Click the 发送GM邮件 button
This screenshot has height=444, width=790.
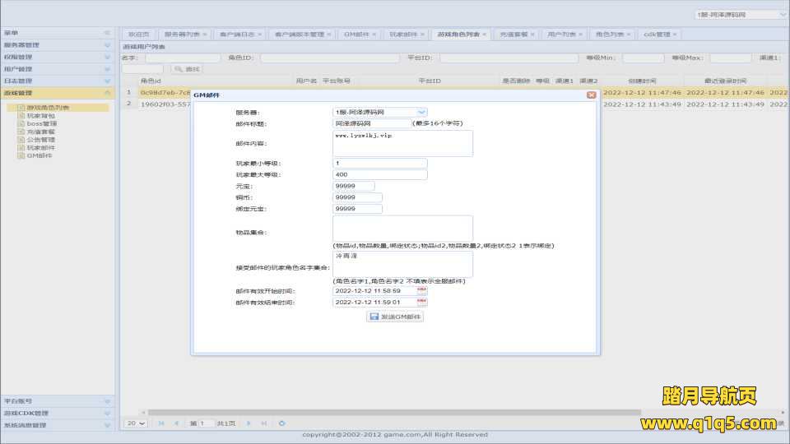pyautogui.click(x=395, y=317)
